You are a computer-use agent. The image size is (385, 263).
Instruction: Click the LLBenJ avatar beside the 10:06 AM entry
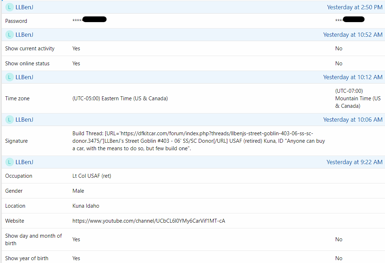(9, 120)
